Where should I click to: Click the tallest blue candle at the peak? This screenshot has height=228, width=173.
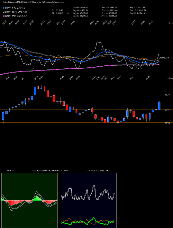coord(35,91)
